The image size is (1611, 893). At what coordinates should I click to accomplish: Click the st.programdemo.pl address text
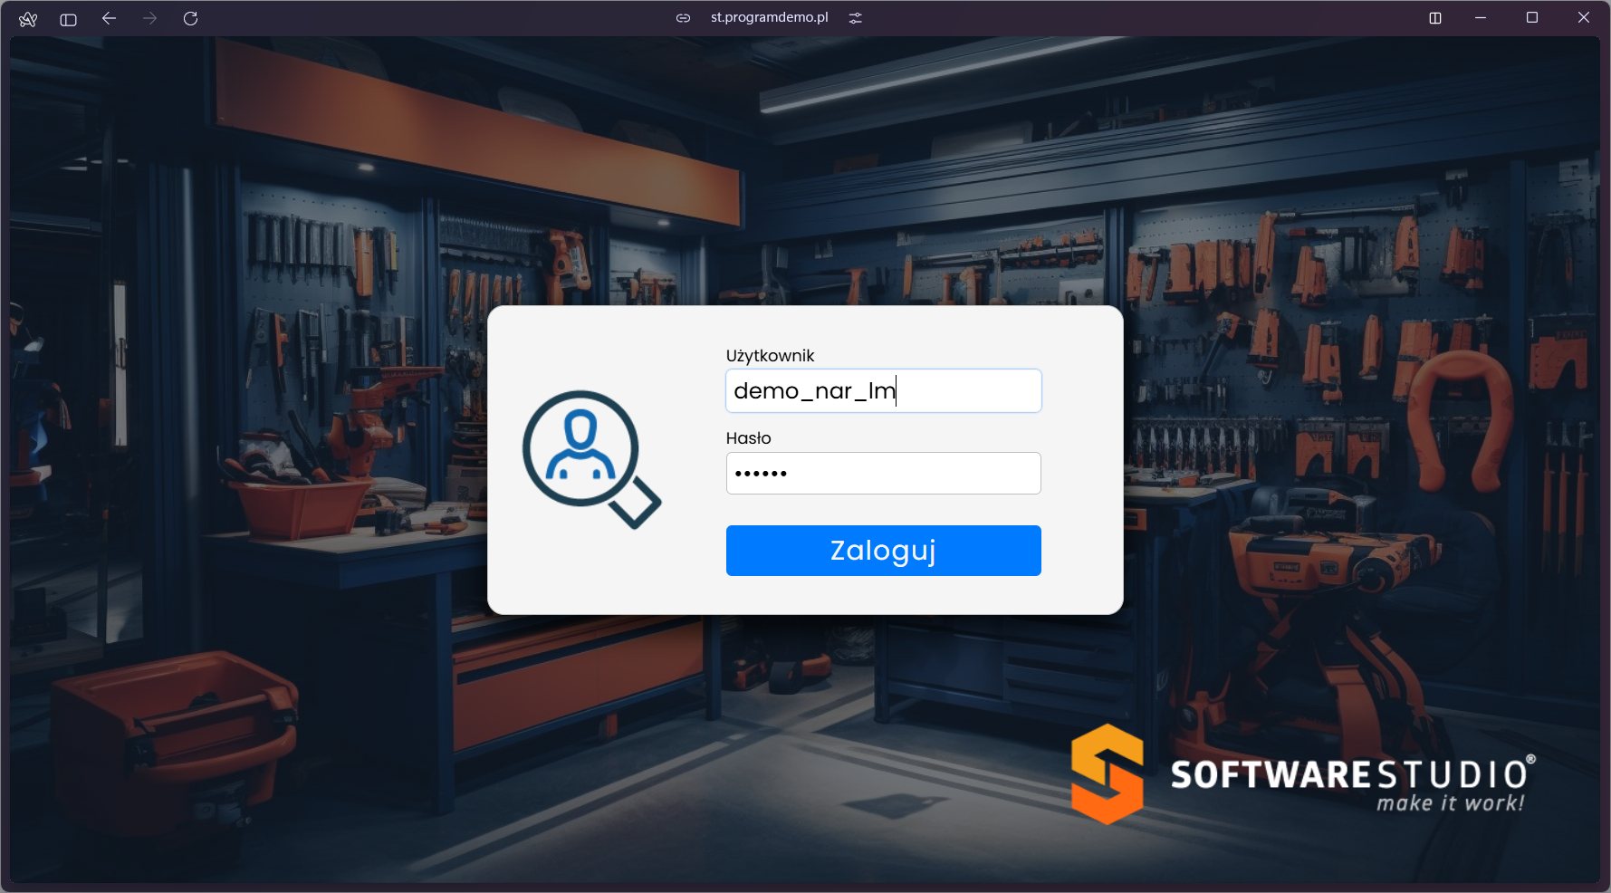(769, 17)
